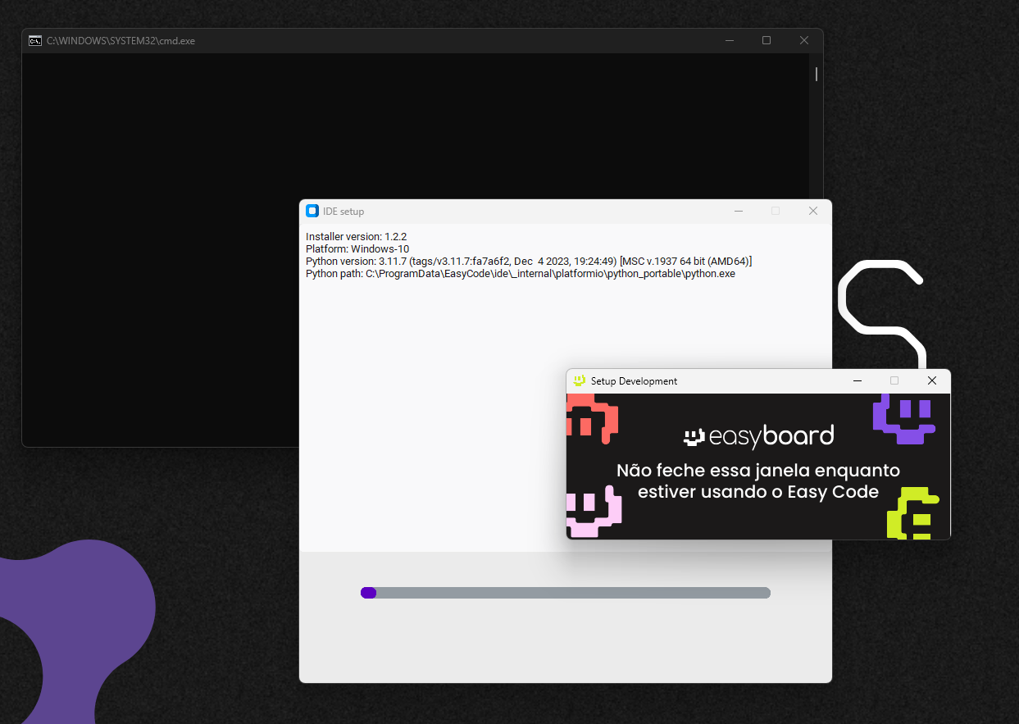Viewport: 1019px width, 724px height.
Task: Click the red pixel character graphic
Action: pyautogui.click(x=591, y=418)
